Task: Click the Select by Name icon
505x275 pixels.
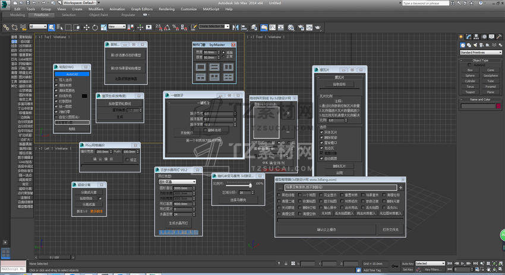Action: 59,28
